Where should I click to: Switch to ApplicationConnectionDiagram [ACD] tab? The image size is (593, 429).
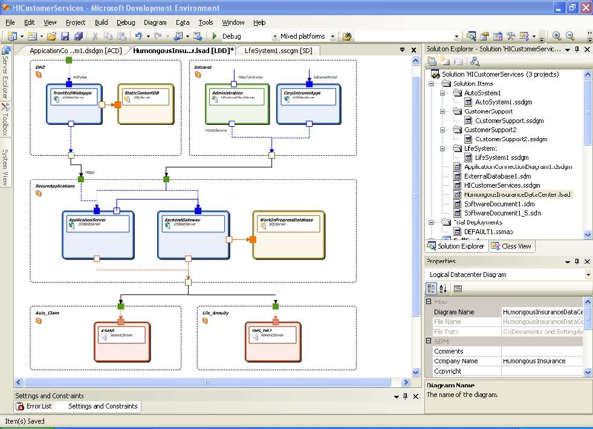(x=76, y=51)
